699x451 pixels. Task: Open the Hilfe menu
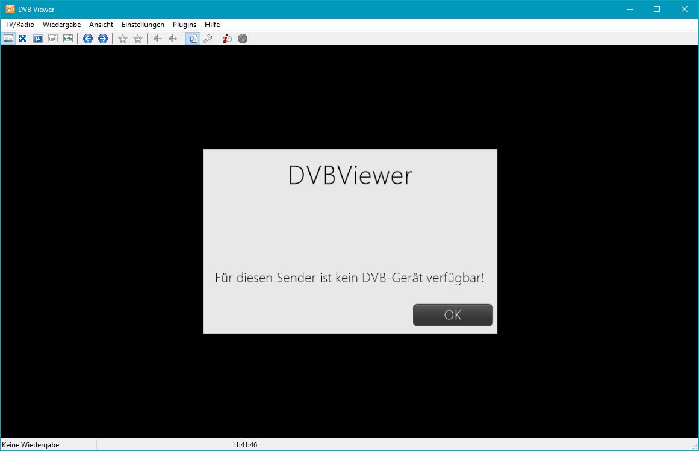(x=212, y=25)
